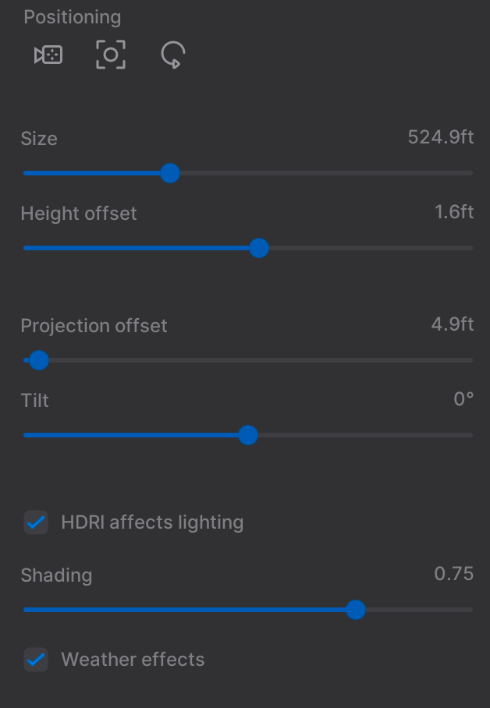This screenshot has width=490, height=708.
Task: Click the Shading label text
Action: (56, 575)
